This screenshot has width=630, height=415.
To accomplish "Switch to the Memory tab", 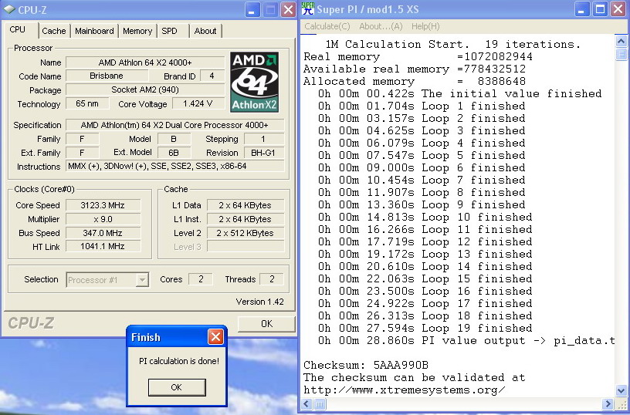I will [137, 31].
